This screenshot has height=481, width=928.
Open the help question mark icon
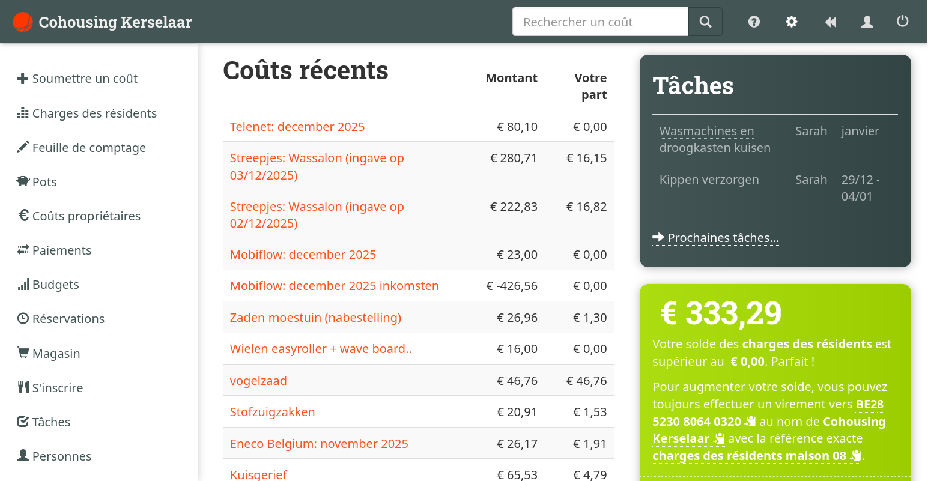point(753,22)
